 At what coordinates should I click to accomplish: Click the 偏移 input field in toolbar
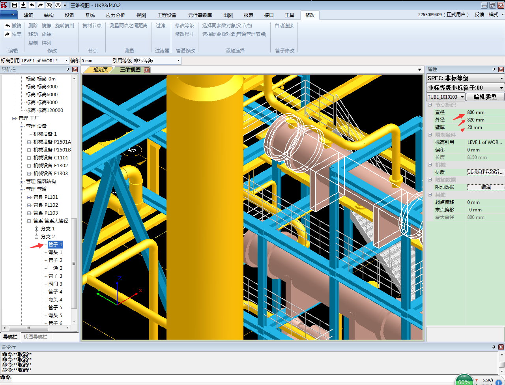[96, 61]
